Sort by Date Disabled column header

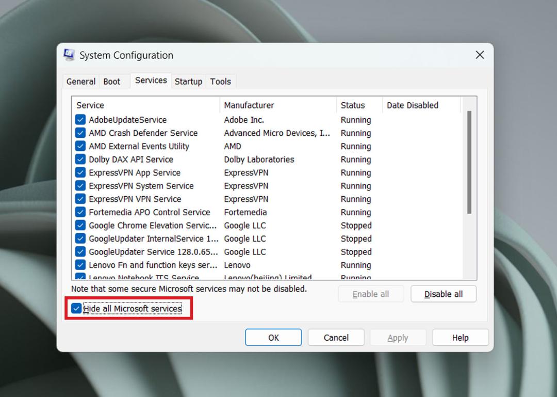coord(422,105)
